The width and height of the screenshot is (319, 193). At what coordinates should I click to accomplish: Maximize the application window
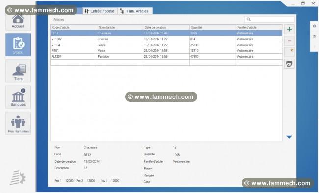(303, 3)
